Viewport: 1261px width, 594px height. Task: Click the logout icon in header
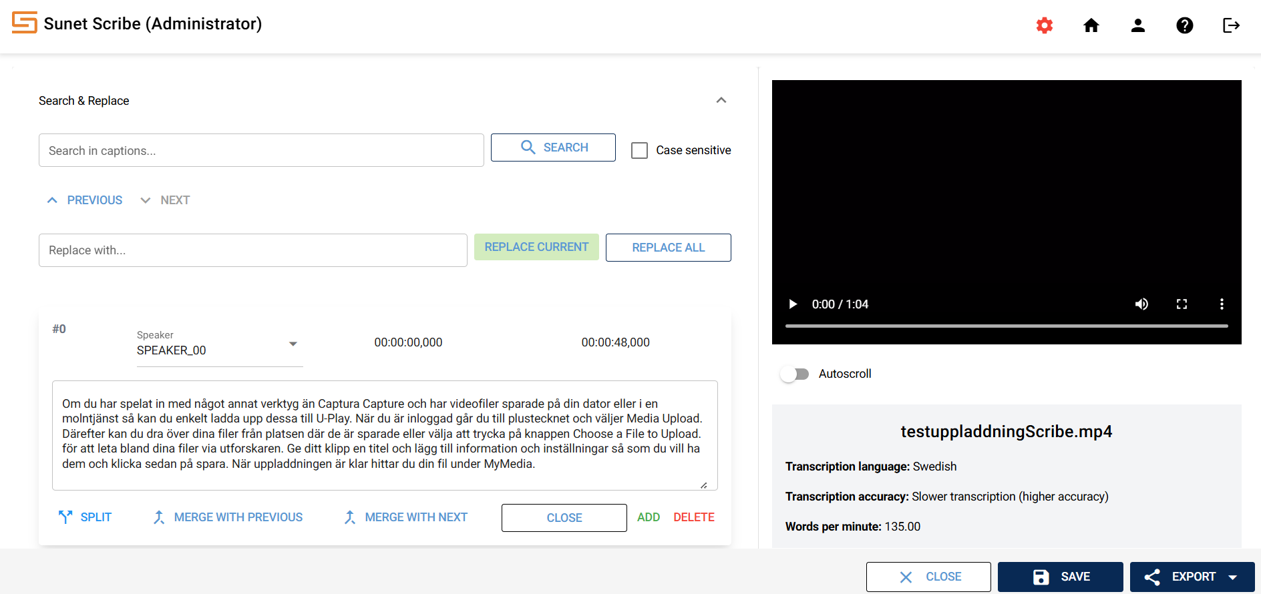point(1231,25)
